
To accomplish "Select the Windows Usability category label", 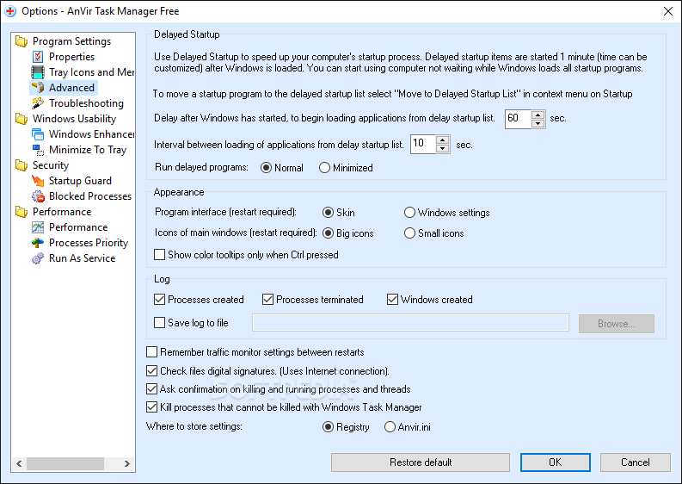I will coord(74,119).
